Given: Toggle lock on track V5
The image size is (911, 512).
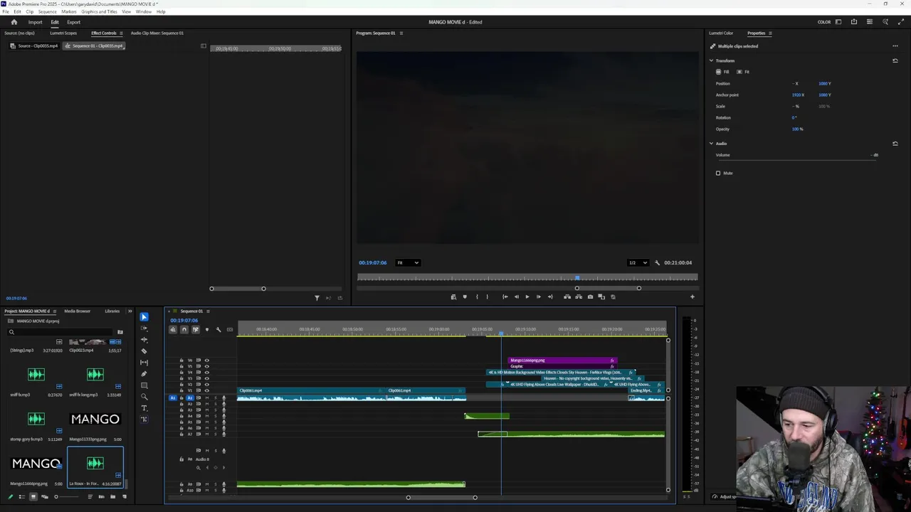Looking at the screenshot, I should coord(181,366).
